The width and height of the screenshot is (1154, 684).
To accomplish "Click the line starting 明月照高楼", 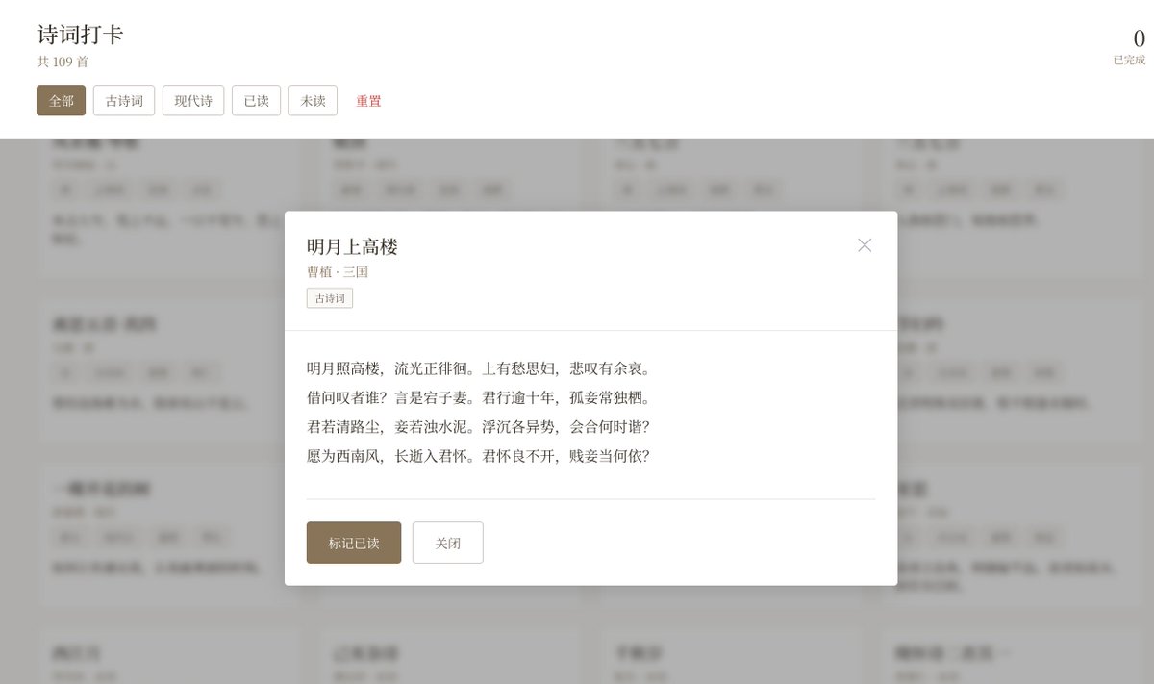I will coord(481,368).
